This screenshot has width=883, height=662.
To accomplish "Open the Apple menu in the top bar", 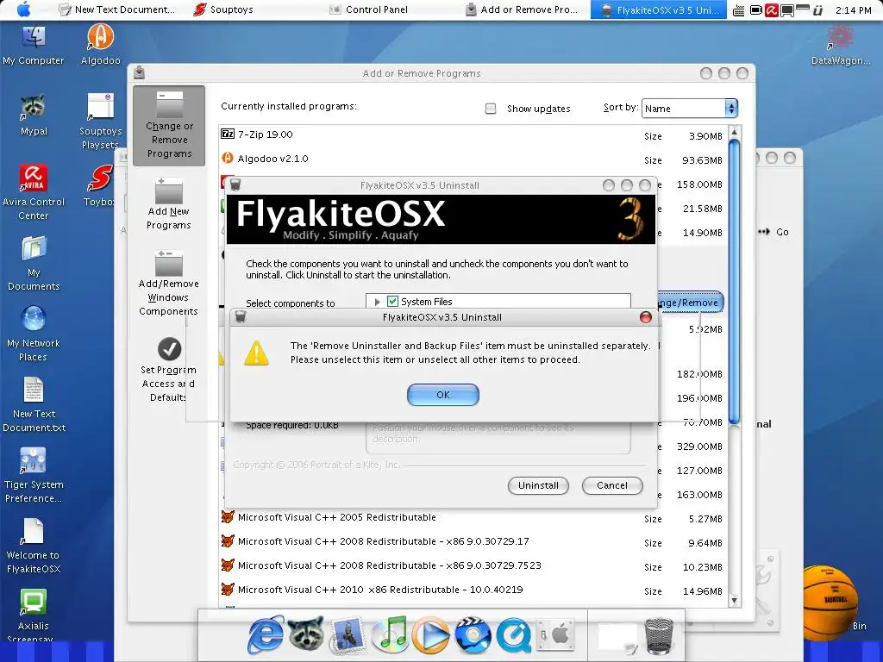I will tap(23, 9).
